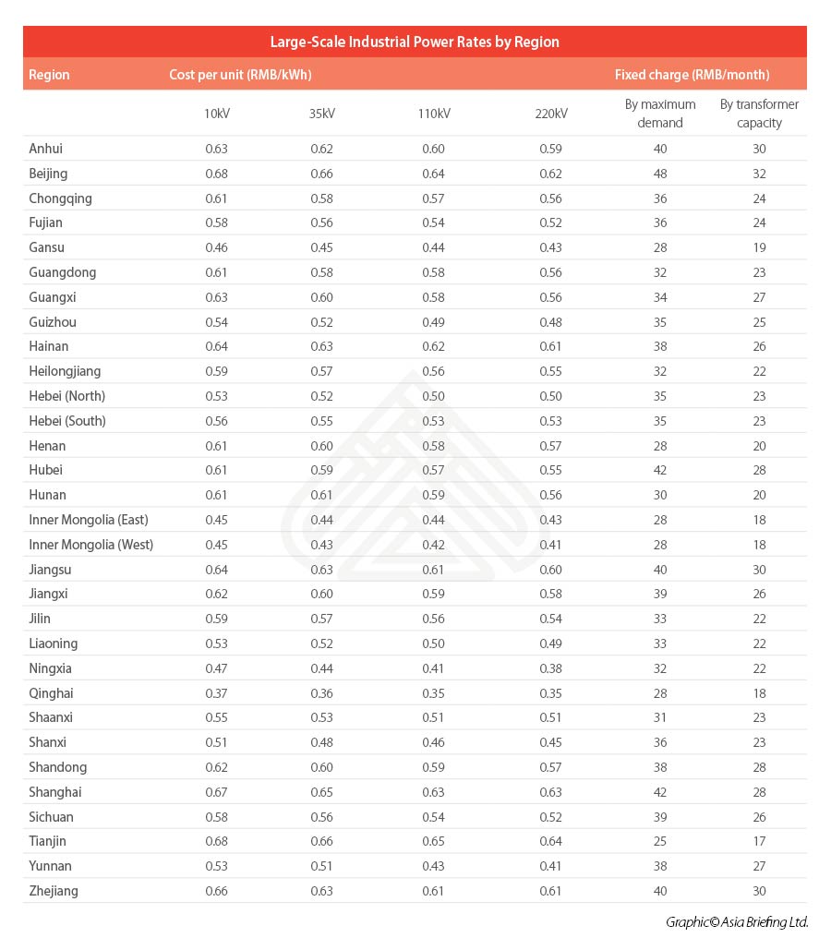The width and height of the screenshot is (831, 950).
Task: Click the Fixed charge (RMB/month) header
Action: [692, 75]
